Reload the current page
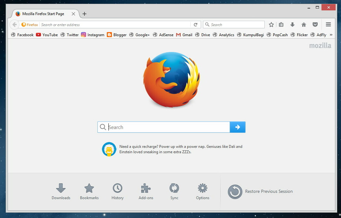This screenshot has height=218, width=341. pyautogui.click(x=196, y=24)
